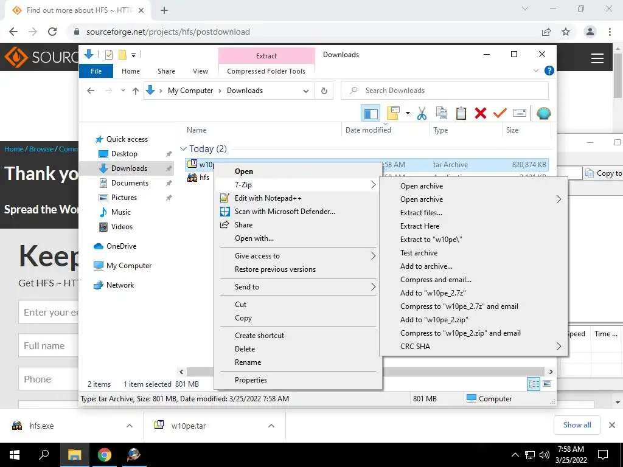Open the recent locations dropdown in Explorer
The height and width of the screenshot is (467, 623).
[x=123, y=91]
